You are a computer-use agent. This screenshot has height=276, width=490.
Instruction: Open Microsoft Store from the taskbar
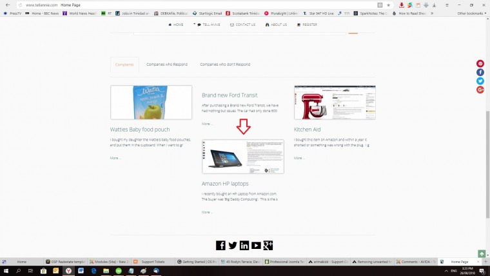(43, 271)
